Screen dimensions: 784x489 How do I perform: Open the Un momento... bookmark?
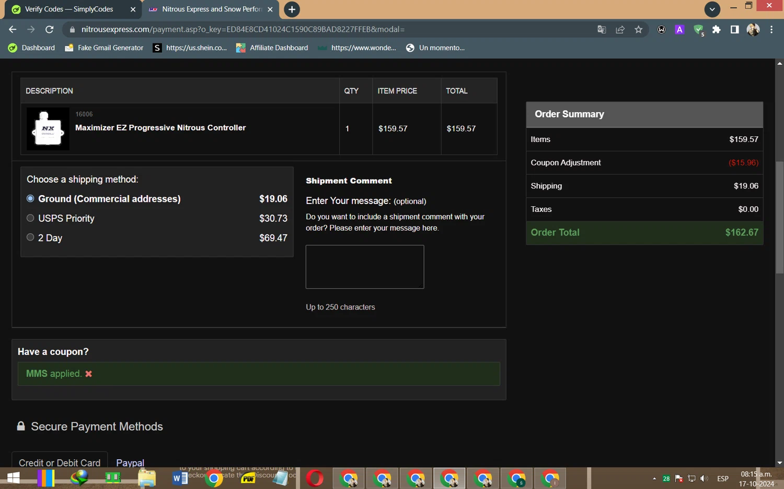[435, 48]
